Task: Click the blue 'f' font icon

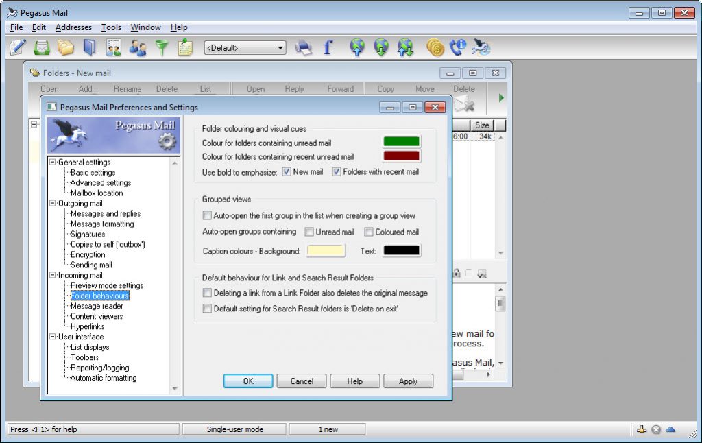Action: click(328, 47)
